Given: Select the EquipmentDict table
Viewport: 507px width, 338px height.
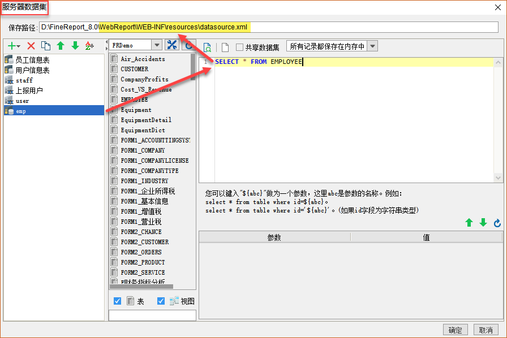Looking at the screenshot, I should (143, 130).
